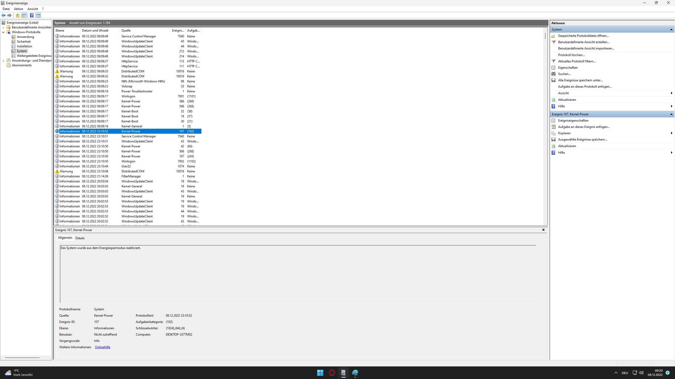675x379 pixels.
Task: Click the binoculars Suchen icon
Action: pos(553,74)
